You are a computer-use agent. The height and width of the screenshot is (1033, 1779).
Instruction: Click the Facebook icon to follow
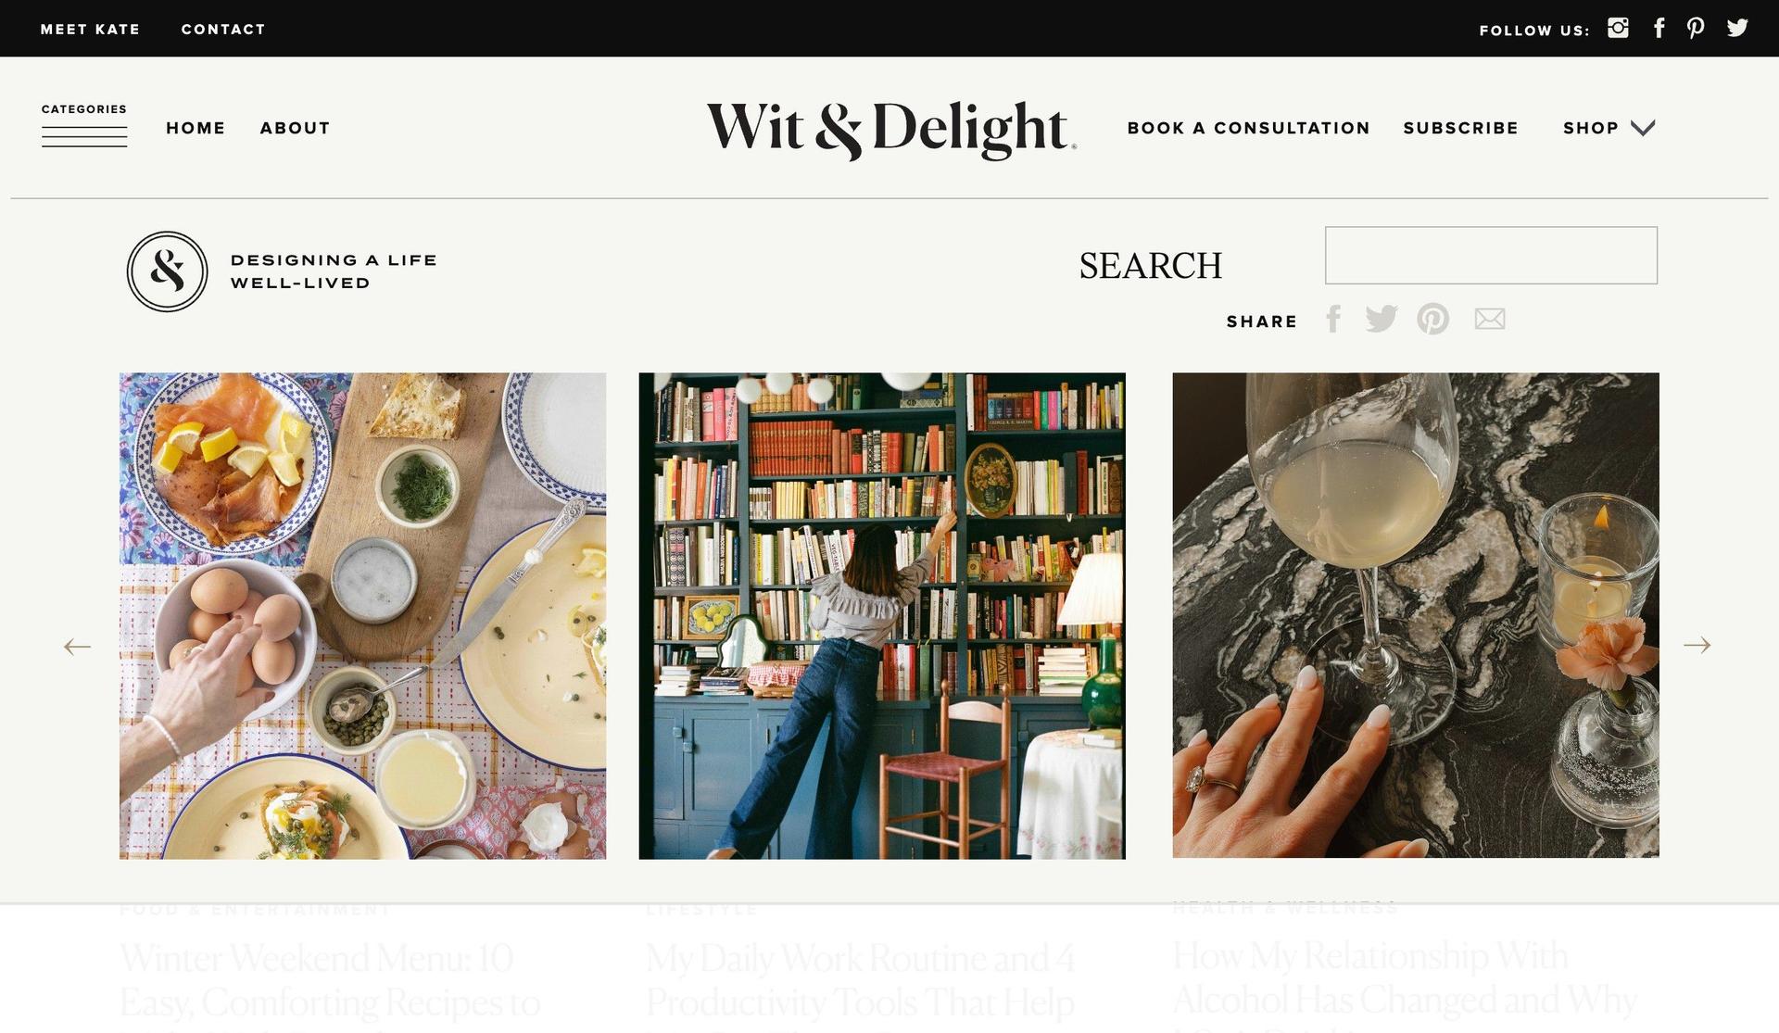coord(1658,27)
